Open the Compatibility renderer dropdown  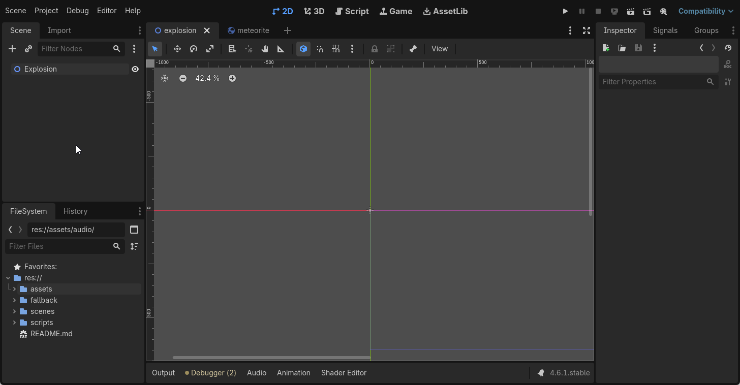click(x=705, y=11)
